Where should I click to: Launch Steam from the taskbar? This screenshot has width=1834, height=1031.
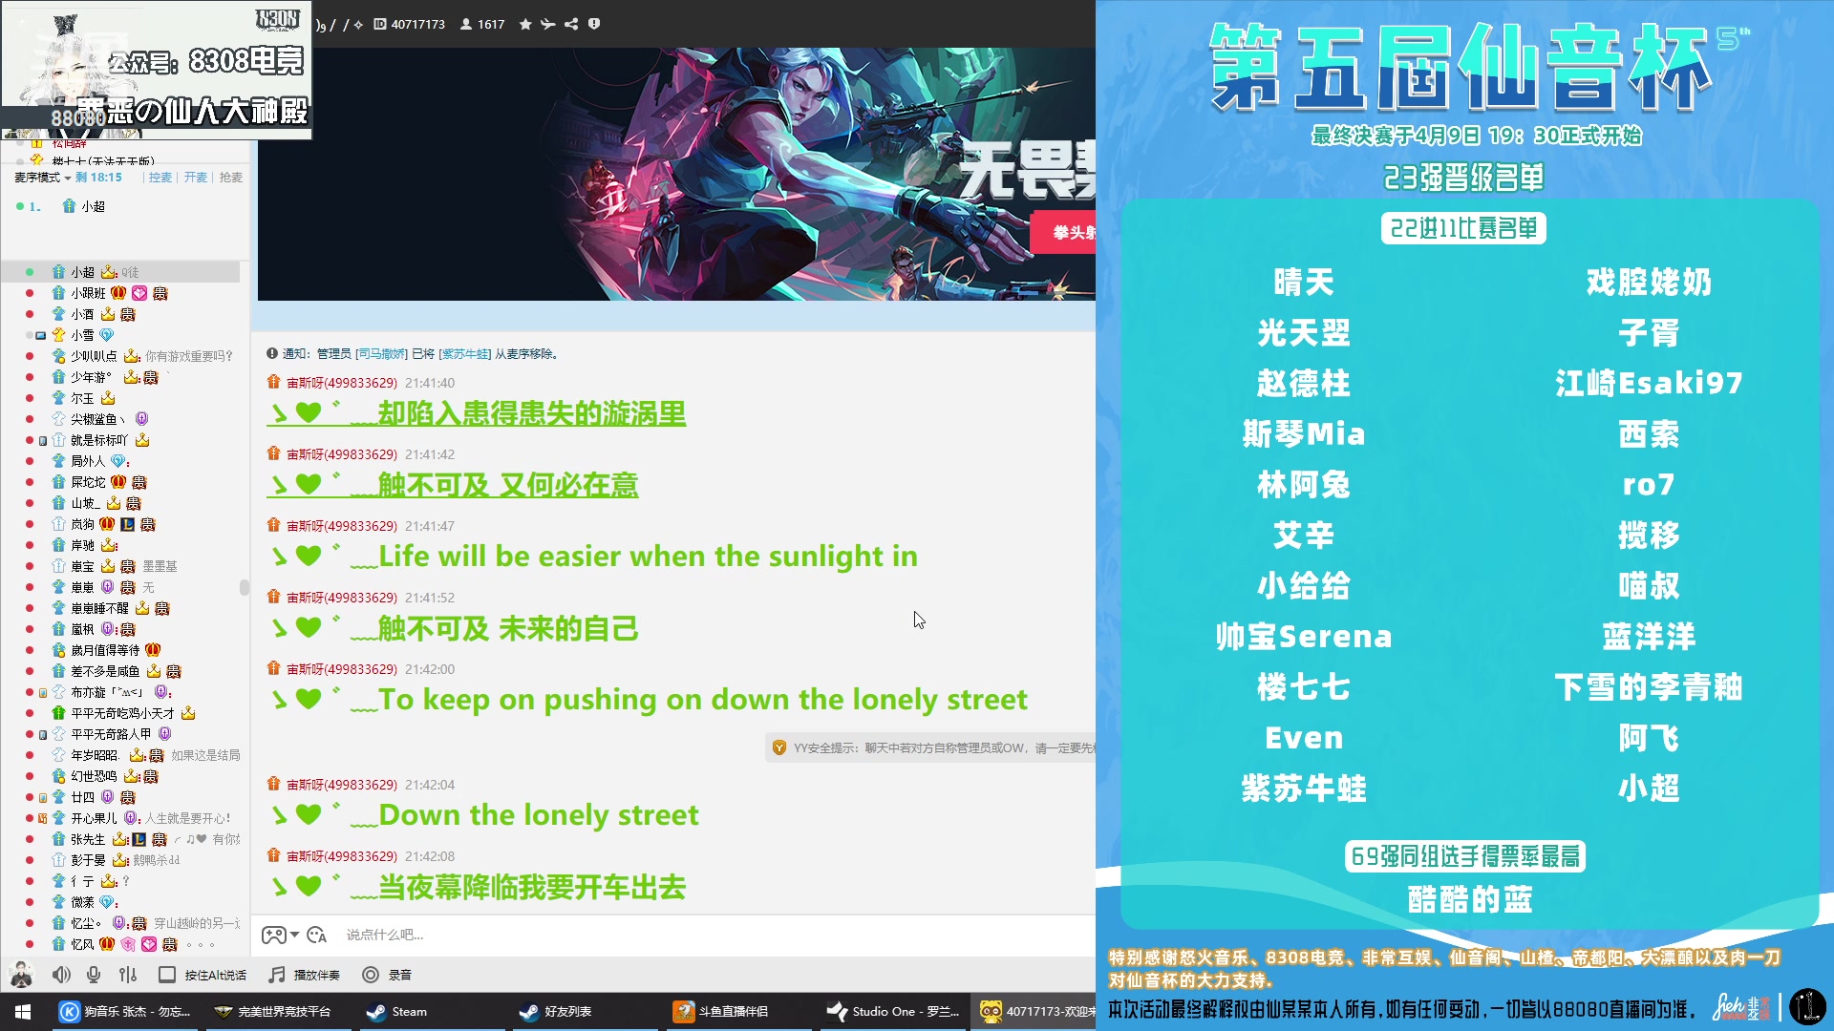click(x=398, y=1011)
